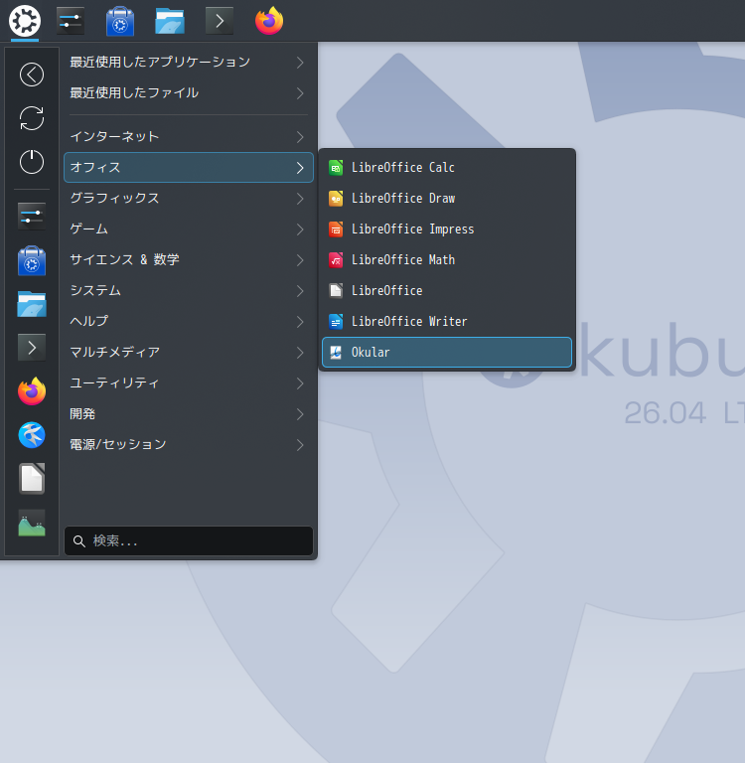
Task: Launch LibreOffice start center entry
Action: point(447,291)
